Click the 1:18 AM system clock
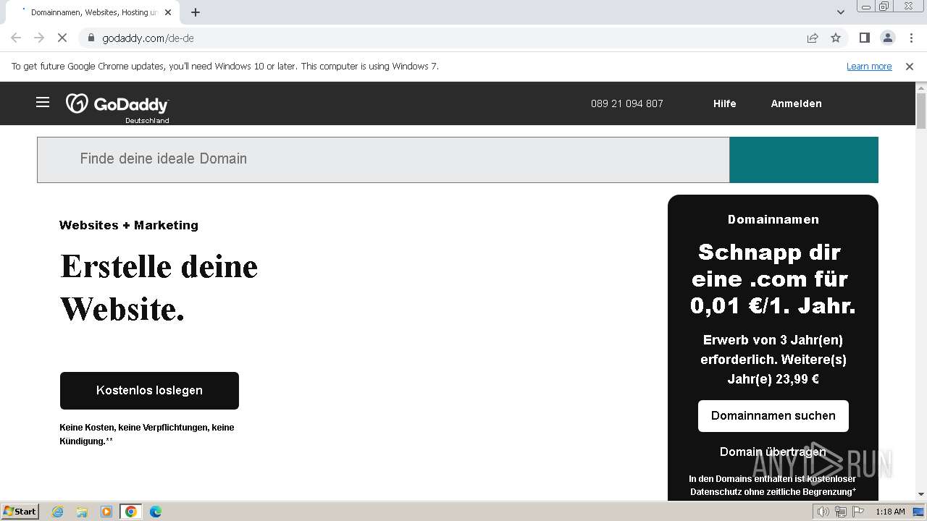The height and width of the screenshot is (521, 927). point(890,512)
